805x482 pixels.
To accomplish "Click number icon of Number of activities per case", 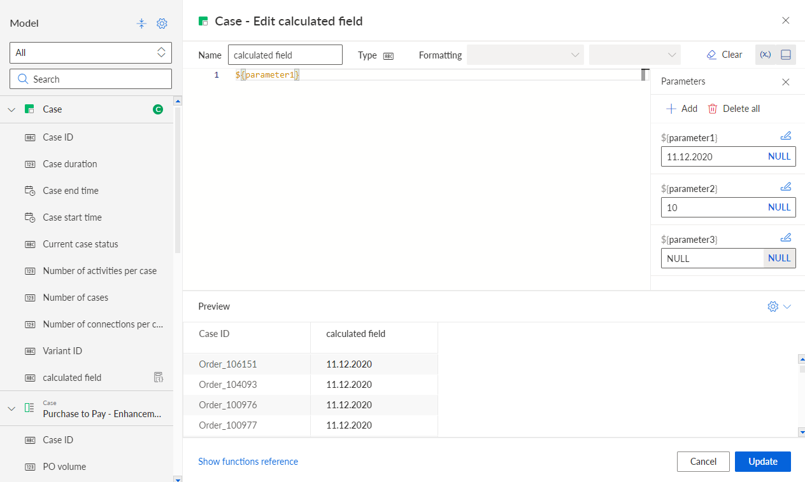I will click(x=30, y=271).
